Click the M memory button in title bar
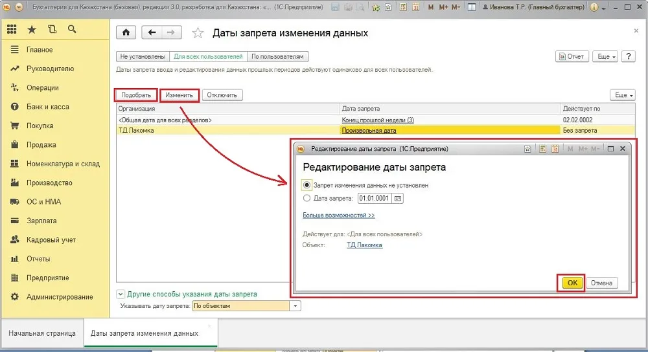 coord(431,7)
